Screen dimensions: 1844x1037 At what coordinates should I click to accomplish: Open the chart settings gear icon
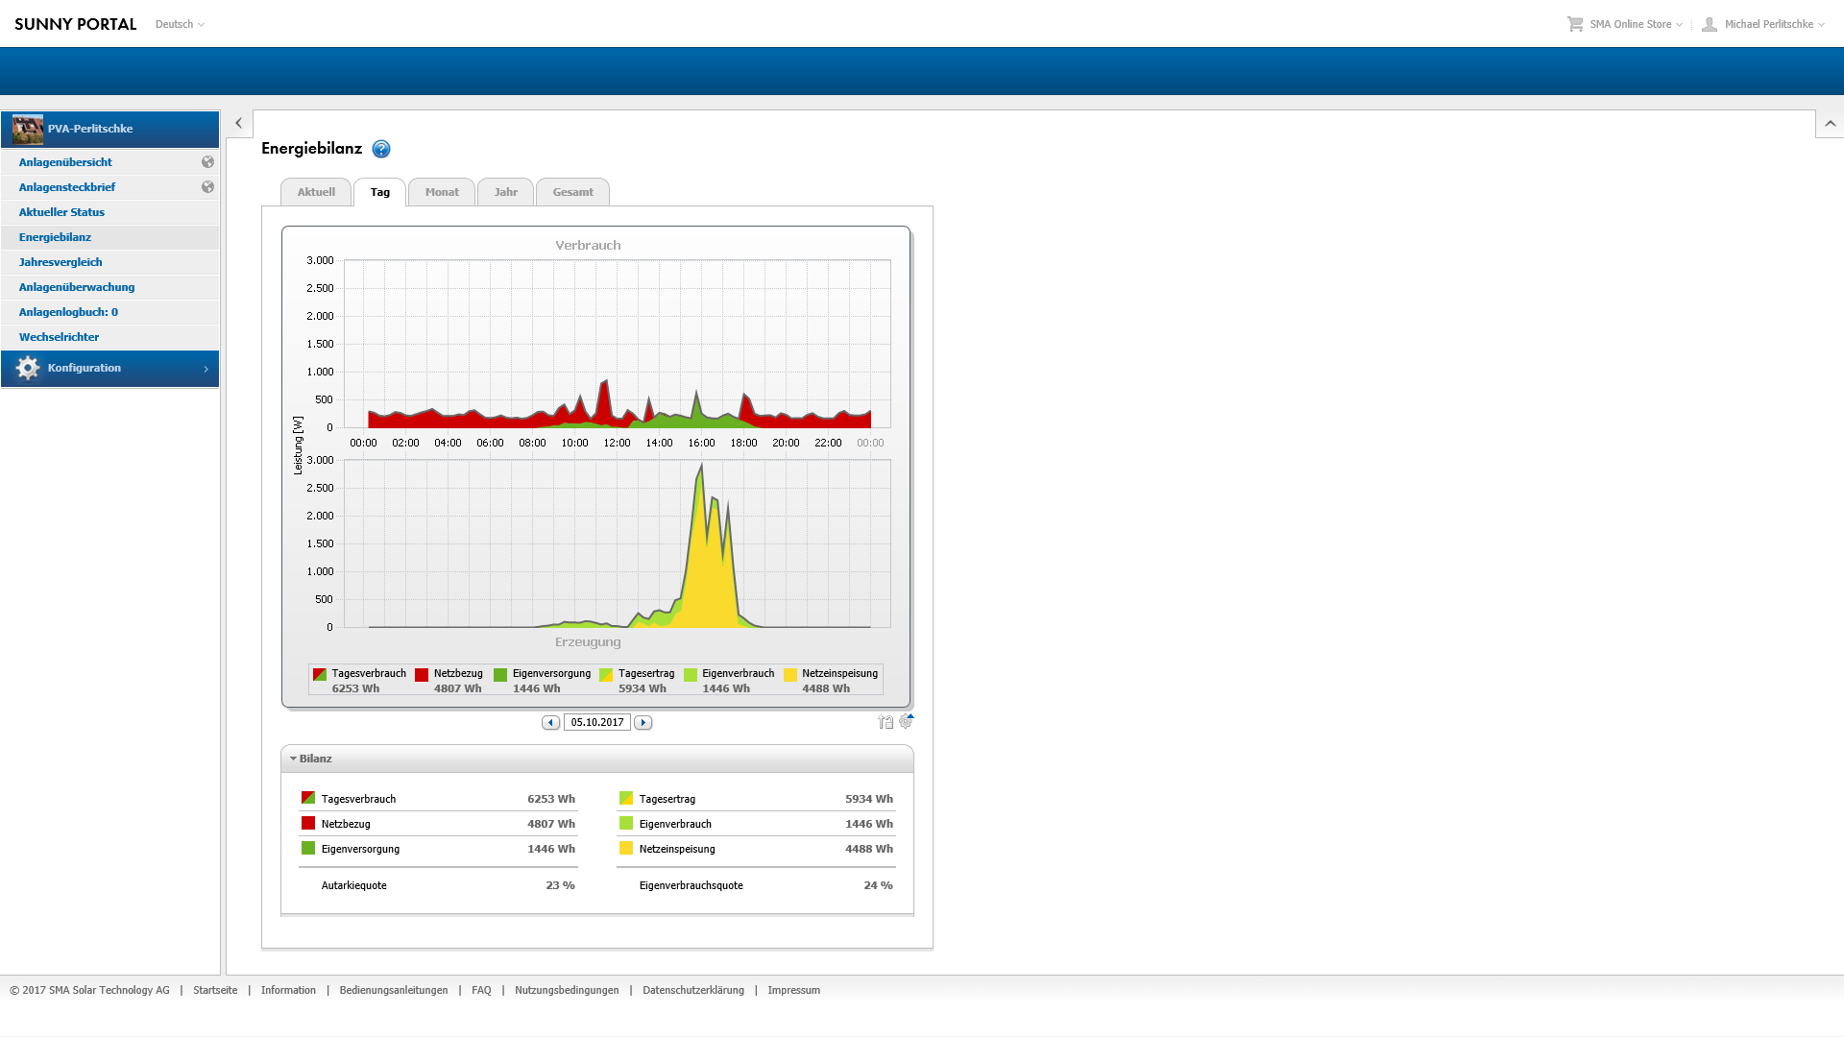(906, 721)
